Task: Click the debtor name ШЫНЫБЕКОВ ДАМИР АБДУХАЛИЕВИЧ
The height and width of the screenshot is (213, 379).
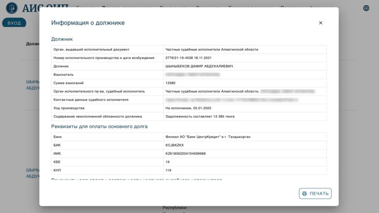Action: (199, 66)
